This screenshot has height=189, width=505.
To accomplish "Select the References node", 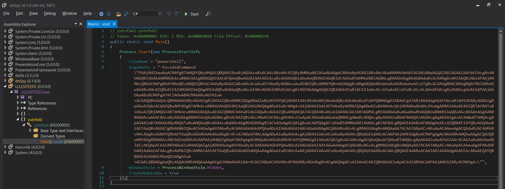I will 37,109.
